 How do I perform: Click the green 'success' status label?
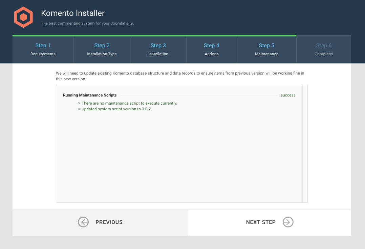pyautogui.click(x=288, y=95)
